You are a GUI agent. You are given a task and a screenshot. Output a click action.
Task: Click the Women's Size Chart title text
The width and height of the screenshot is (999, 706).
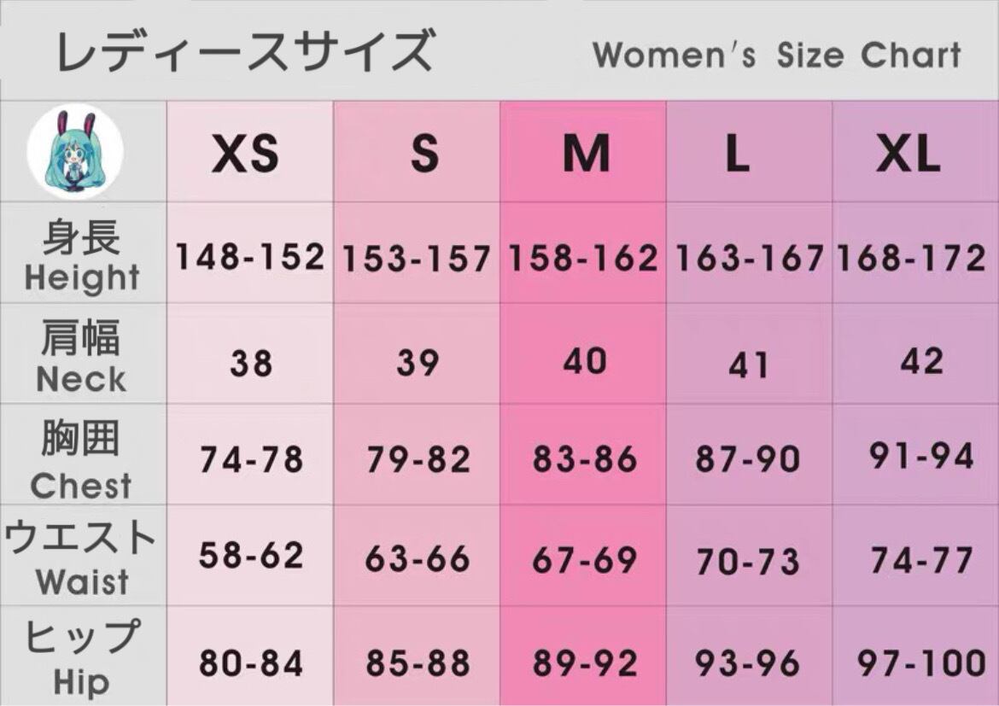tap(777, 55)
